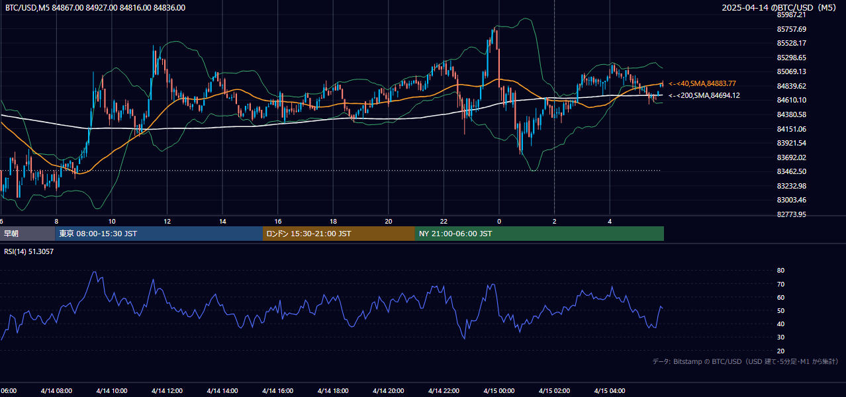
Task: Click price axis value 83232.98
Action: pyautogui.click(x=791, y=186)
